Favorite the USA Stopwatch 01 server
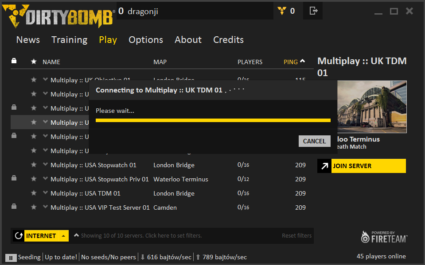This screenshot has width=425, height=265. [34, 165]
